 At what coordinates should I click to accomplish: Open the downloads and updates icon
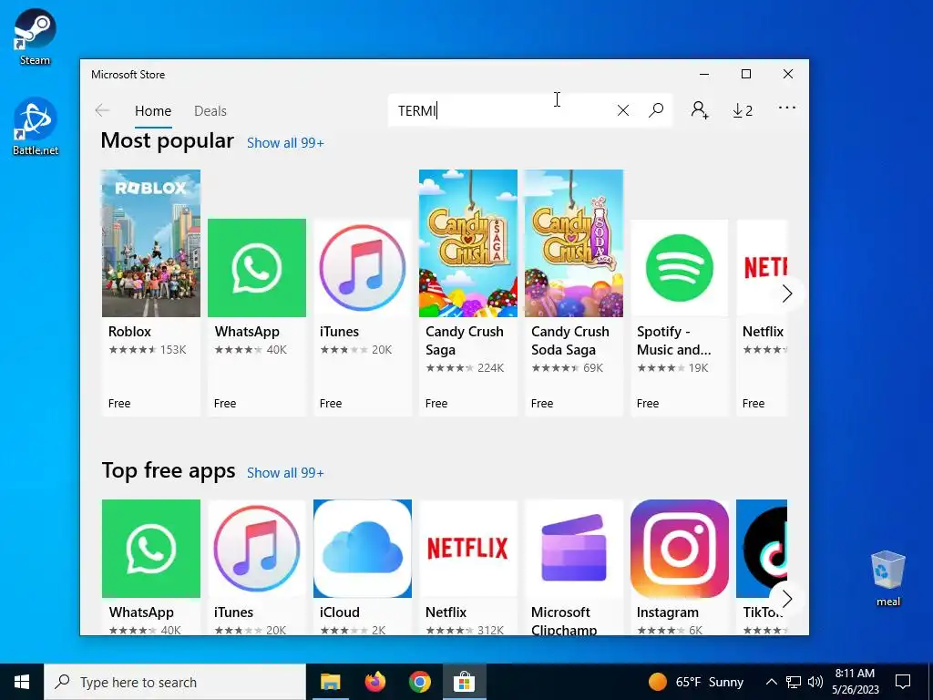point(742,110)
